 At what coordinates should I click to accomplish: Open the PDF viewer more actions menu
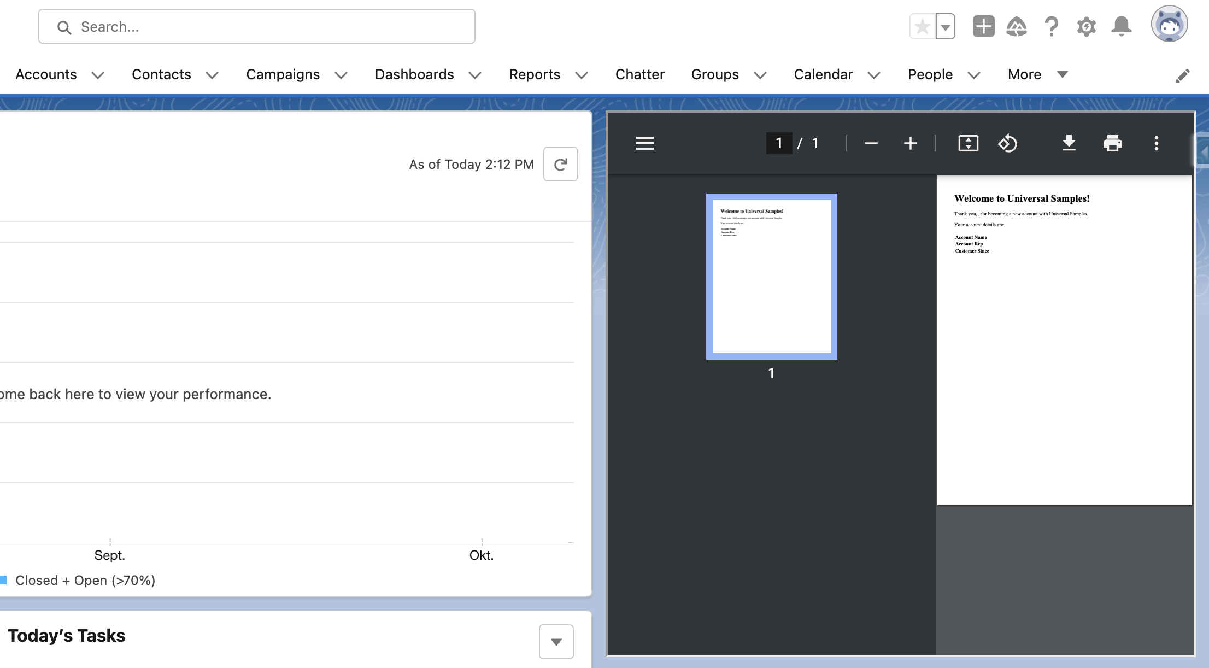1156,143
